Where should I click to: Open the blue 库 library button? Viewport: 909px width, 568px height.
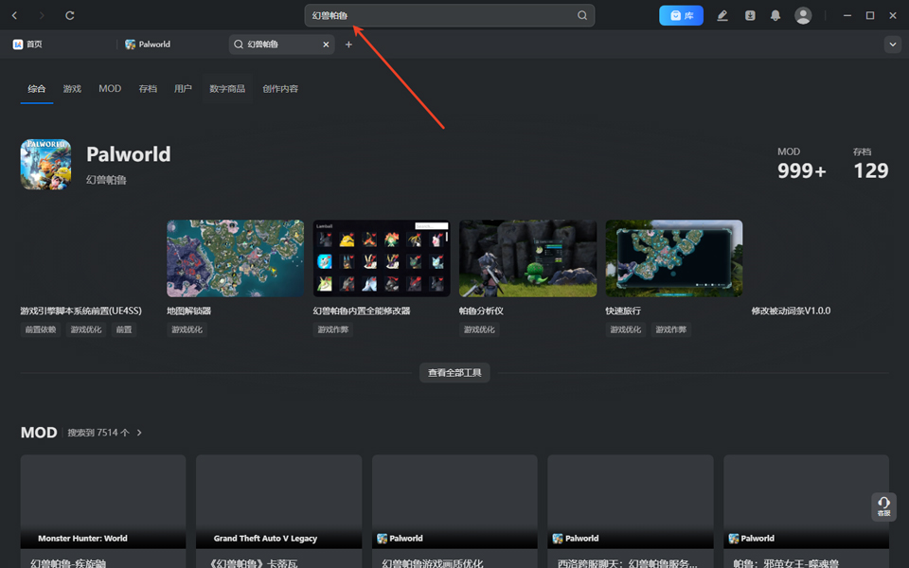coord(681,16)
